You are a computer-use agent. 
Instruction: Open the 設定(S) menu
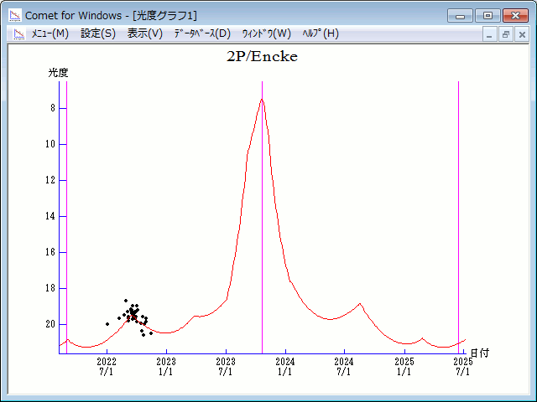[98, 33]
